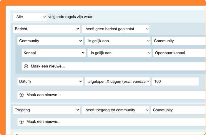Image resolution: width=206 pixels, height=135 pixels.
Task: Open 'afgelopen X dagen' operator dropdown
Action: point(118,82)
